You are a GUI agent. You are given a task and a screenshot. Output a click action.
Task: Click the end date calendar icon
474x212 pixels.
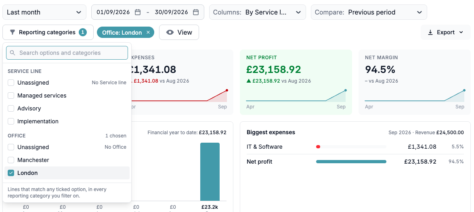(x=196, y=12)
